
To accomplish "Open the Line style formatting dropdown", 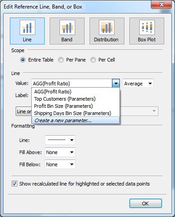I will tap(60, 140).
